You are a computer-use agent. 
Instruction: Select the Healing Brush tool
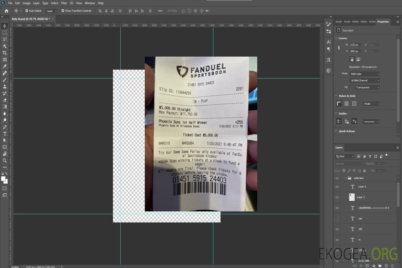[x=4, y=73]
